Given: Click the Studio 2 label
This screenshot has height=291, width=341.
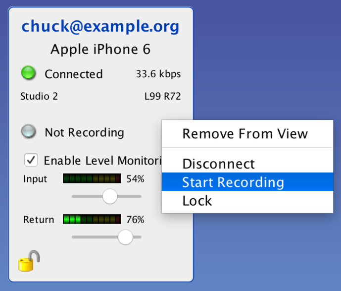Looking at the screenshot, I should coord(39,96).
